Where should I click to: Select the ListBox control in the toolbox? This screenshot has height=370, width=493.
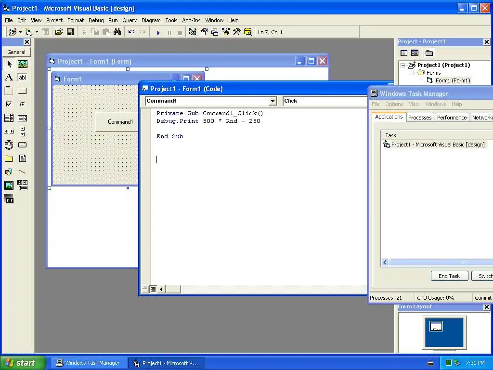(22, 118)
